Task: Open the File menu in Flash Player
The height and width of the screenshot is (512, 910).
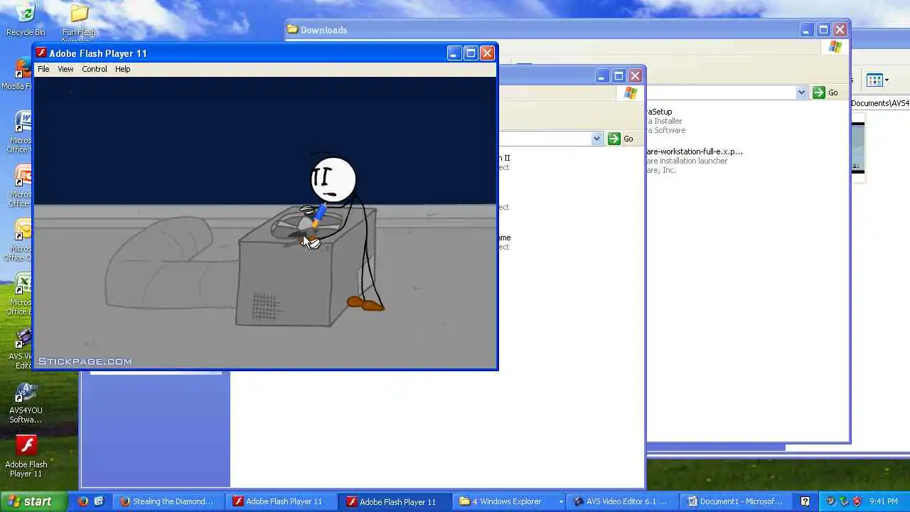Action: pyautogui.click(x=43, y=69)
